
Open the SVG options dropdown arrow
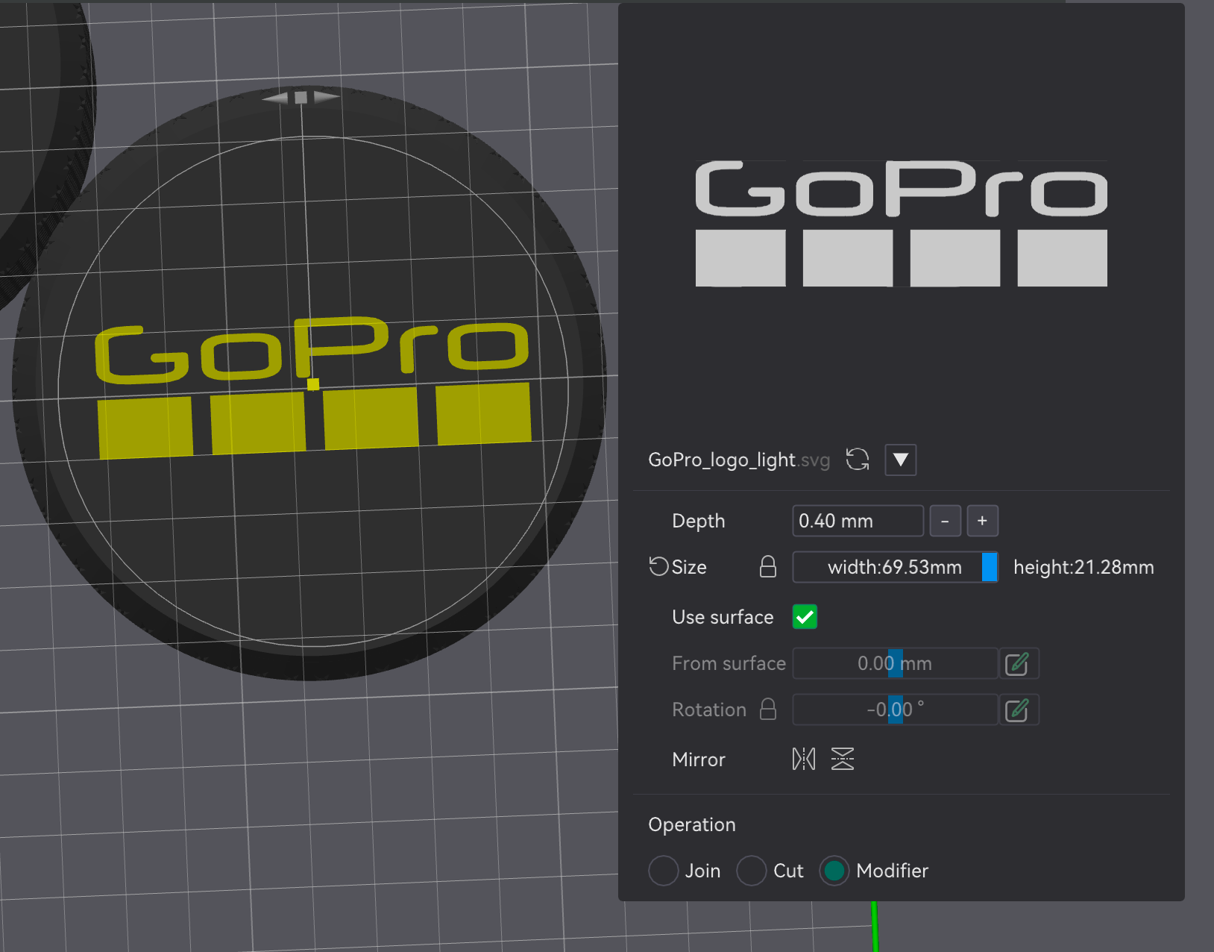901,460
